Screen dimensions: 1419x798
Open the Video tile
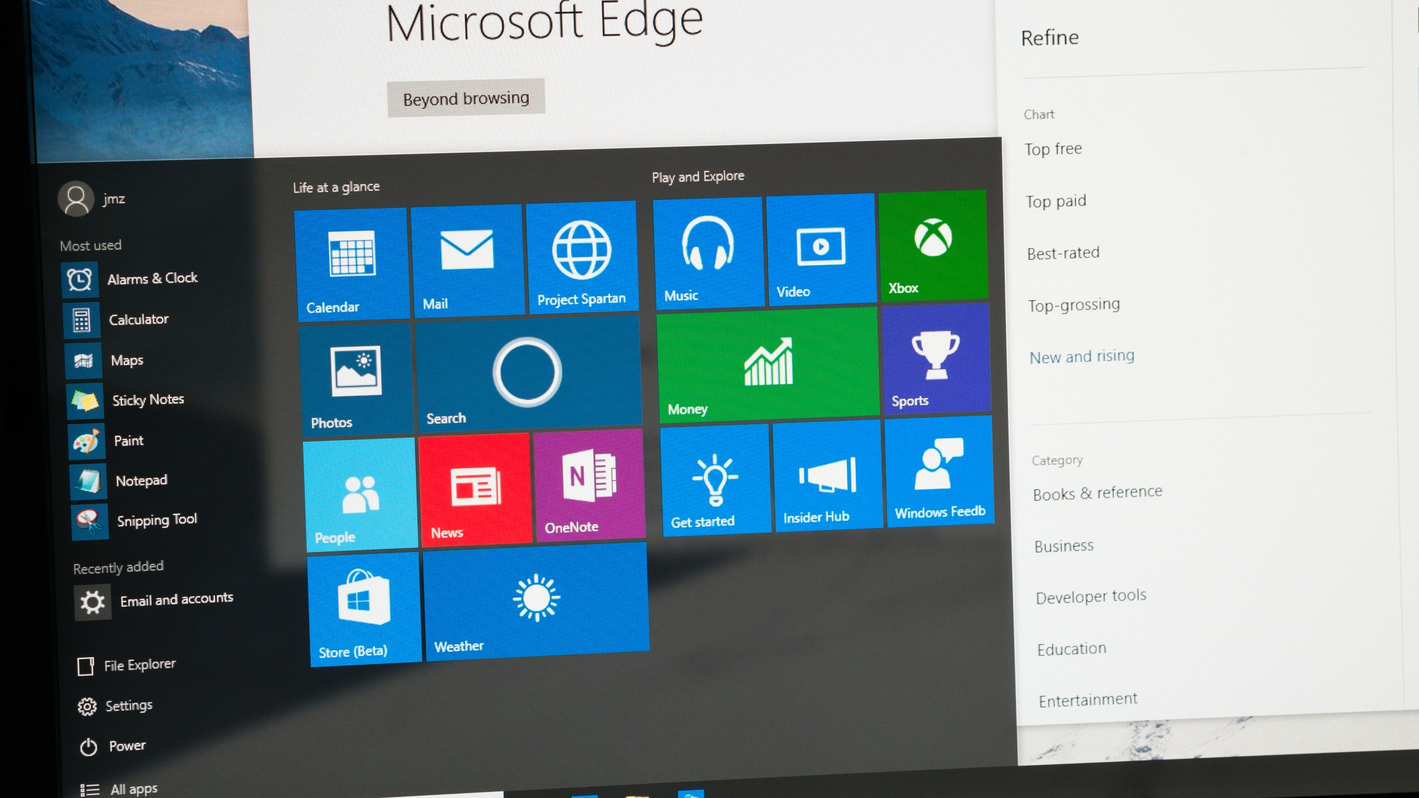tap(821, 249)
